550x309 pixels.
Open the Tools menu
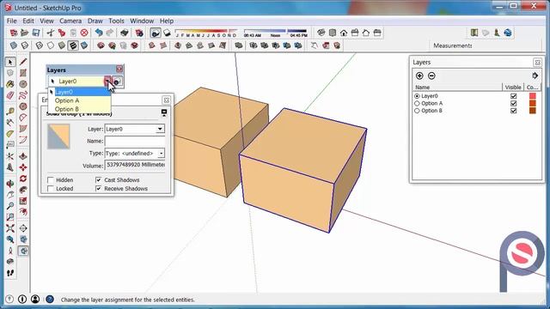116,21
